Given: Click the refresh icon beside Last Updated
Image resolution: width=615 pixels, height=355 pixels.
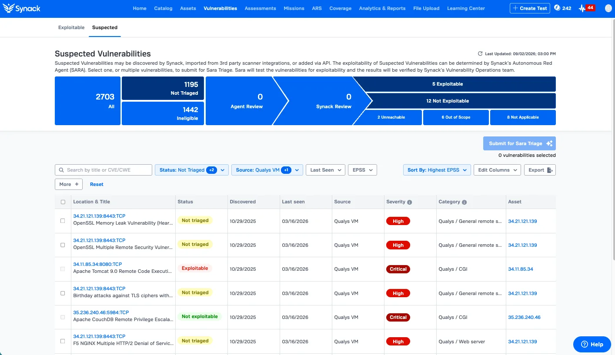Looking at the screenshot, I should tap(480, 54).
